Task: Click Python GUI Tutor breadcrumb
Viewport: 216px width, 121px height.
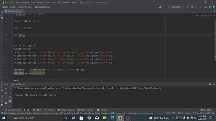Action: (25, 7)
